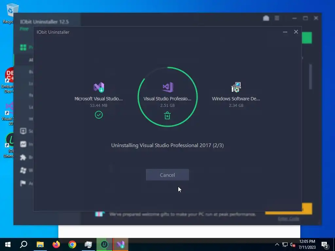Open the toolbox icon in the main window
This screenshot has width=335, height=251.
266,18
